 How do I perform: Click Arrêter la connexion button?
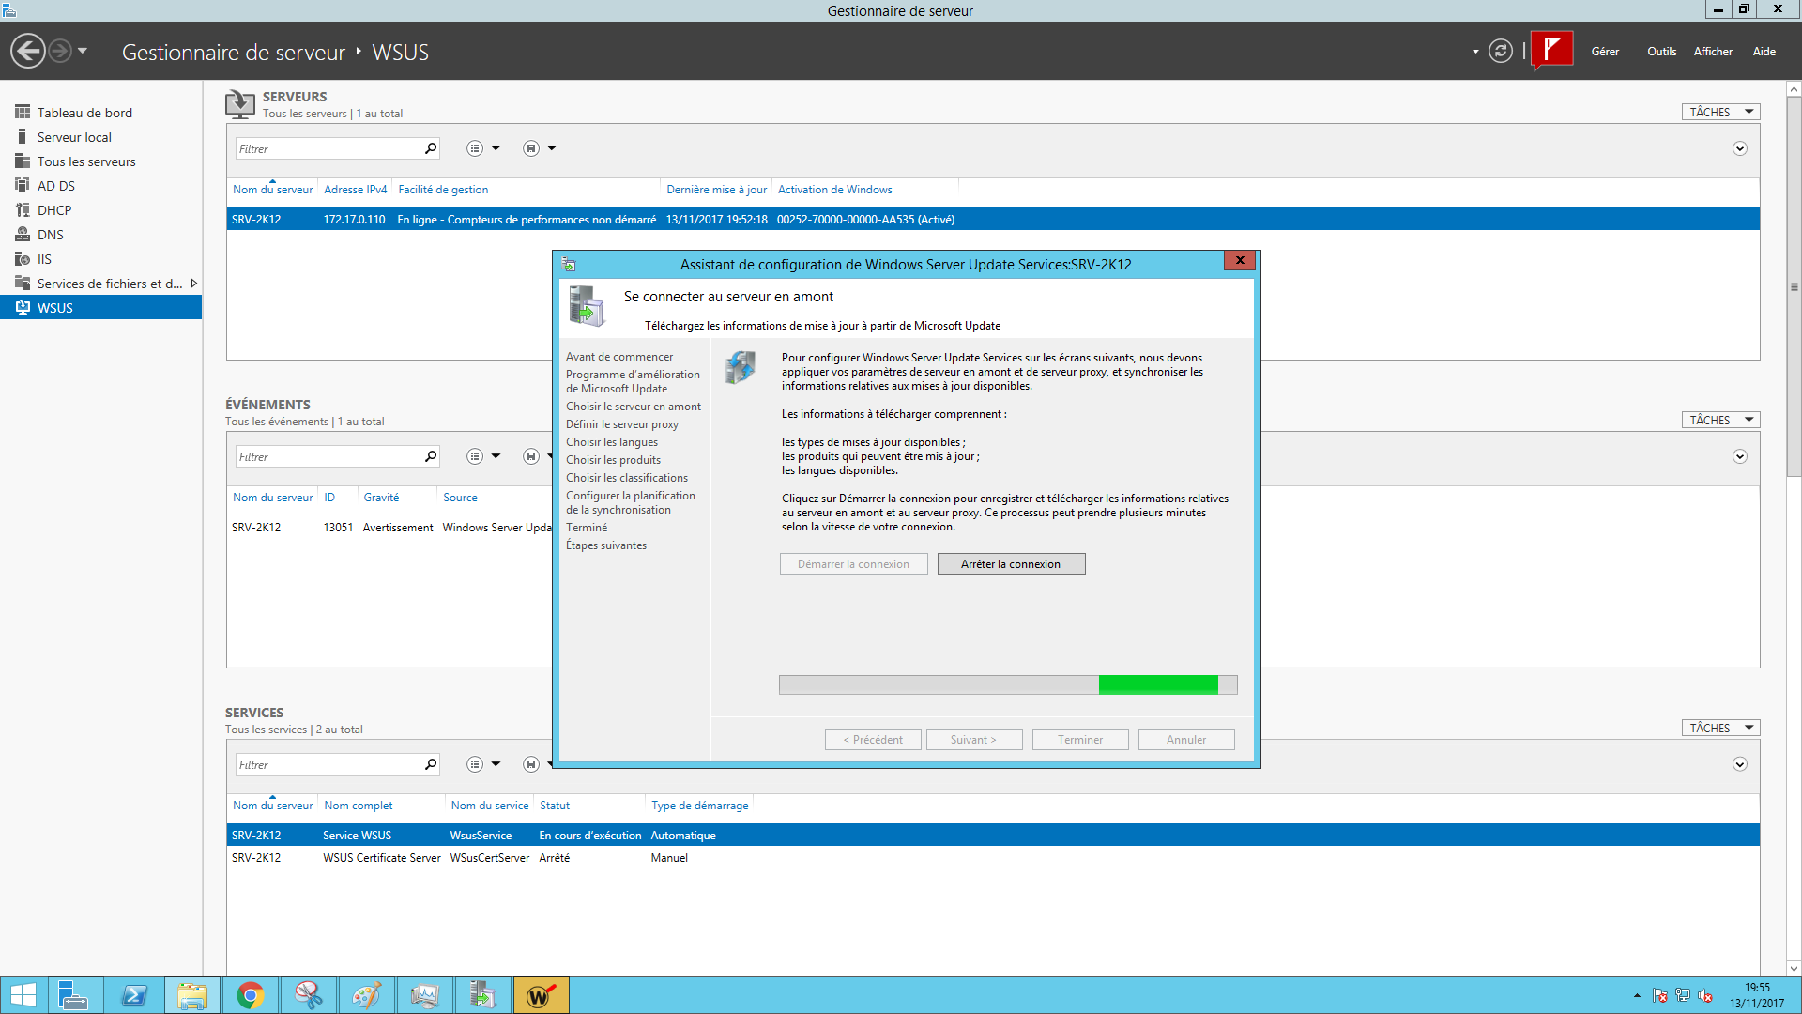click(x=1011, y=564)
